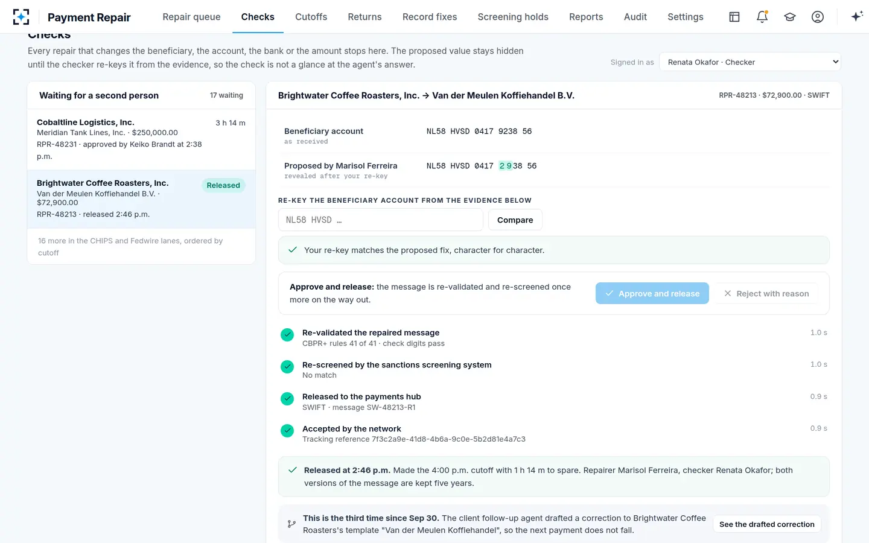The image size is (869, 543).
Task: Click the Payment Repair logo icon
Action: coord(21,17)
